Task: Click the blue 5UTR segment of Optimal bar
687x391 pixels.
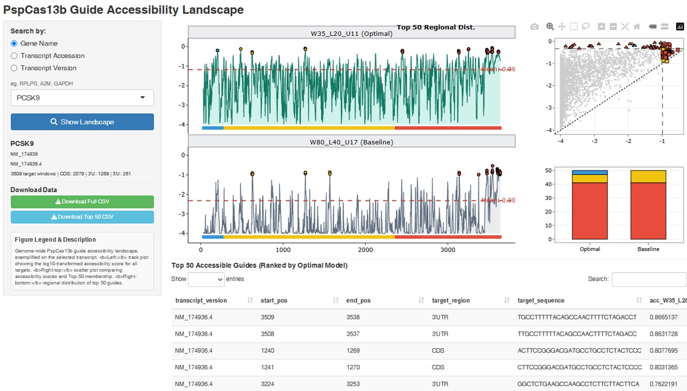Action: (x=590, y=173)
